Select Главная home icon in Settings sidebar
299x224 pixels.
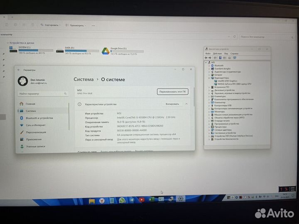point(21,104)
